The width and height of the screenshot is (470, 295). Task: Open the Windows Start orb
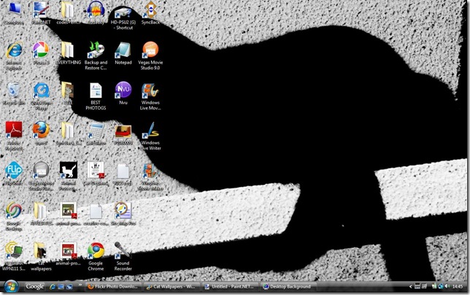click(12, 286)
